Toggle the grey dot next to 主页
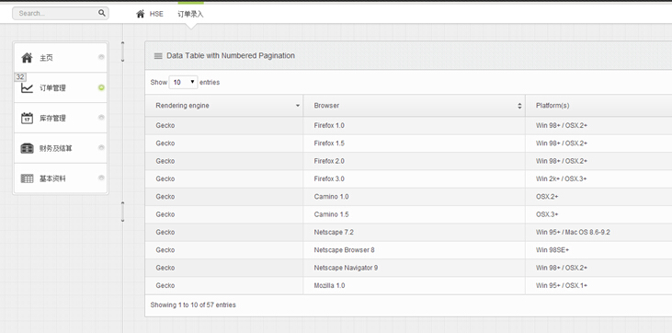This screenshot has width=672, height=333. [101, 57]
